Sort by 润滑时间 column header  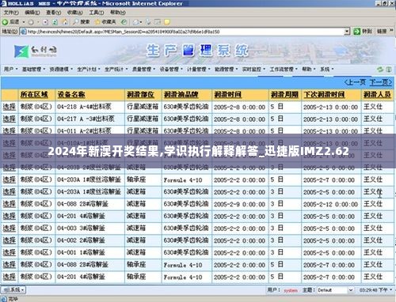click(x=227, y=95)
